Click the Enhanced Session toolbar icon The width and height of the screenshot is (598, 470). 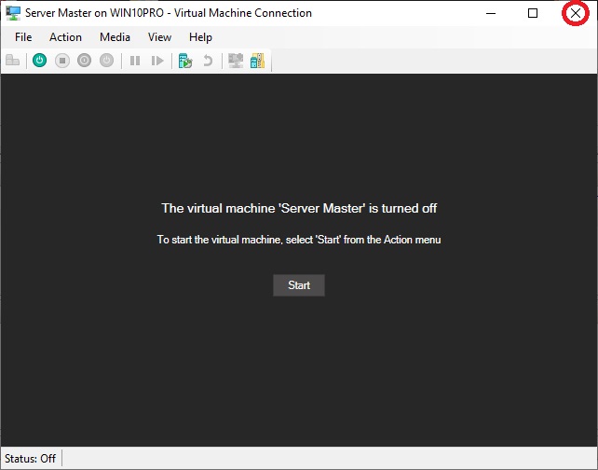coord(236,61)
